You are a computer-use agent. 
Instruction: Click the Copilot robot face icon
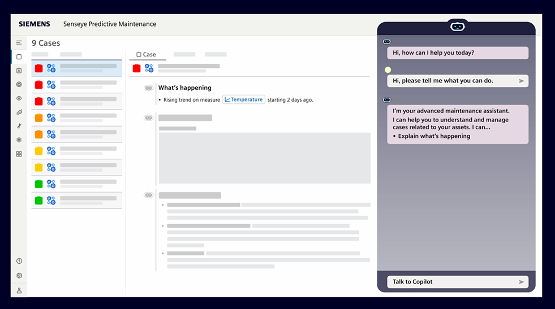pos(457,27)
